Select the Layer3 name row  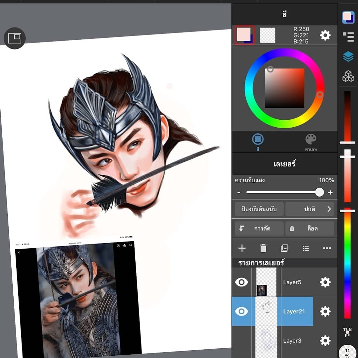(292, 341)
